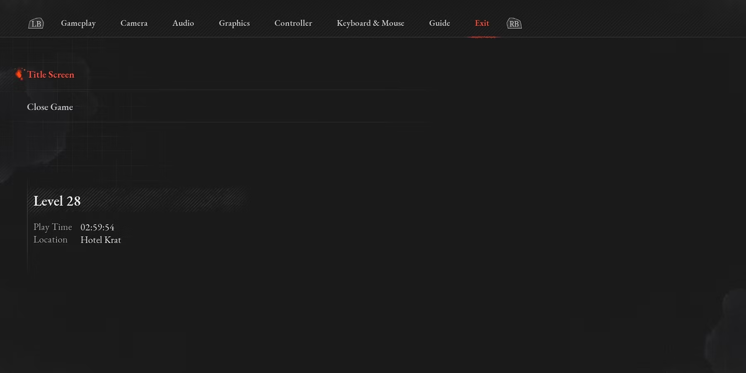746x373 pixels.
Task: Open the Camera settings tab
Action: click(134, 23)
